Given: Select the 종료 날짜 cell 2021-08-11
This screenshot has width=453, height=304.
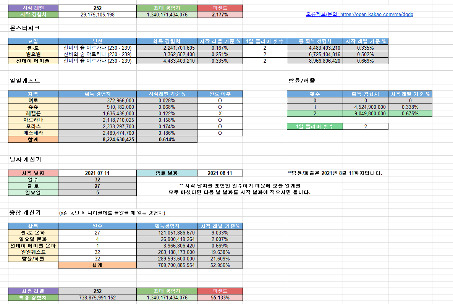Looking at the screenshot, I should 220,173.
